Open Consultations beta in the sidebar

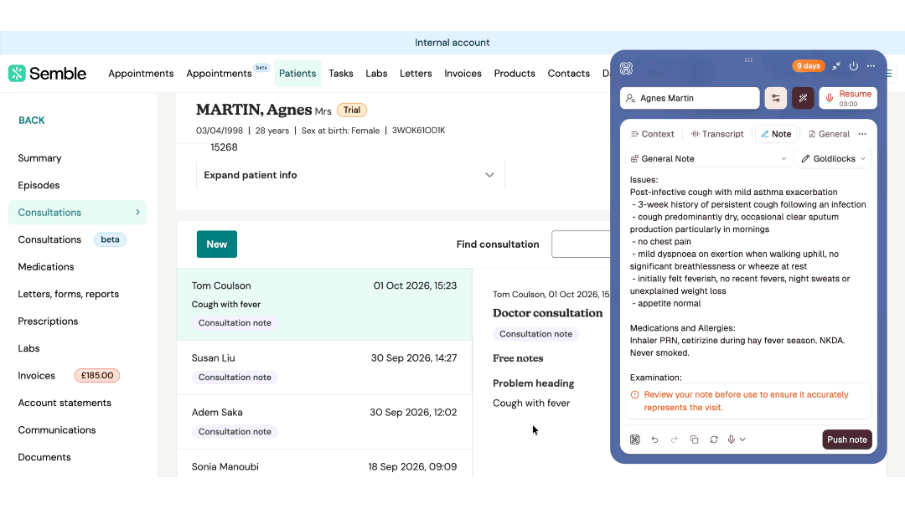pos(71,239)
